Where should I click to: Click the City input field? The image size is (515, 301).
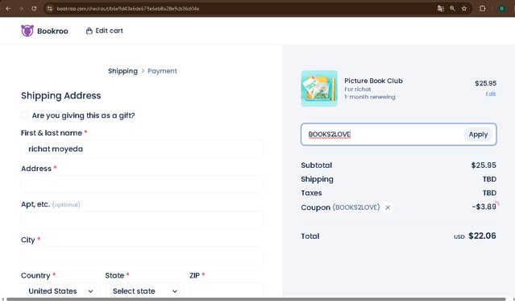[x=143, y=256]
